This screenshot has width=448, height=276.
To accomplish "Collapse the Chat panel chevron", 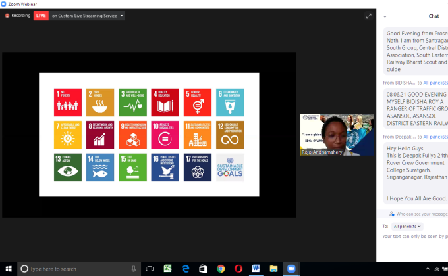I will click(385, 16).
